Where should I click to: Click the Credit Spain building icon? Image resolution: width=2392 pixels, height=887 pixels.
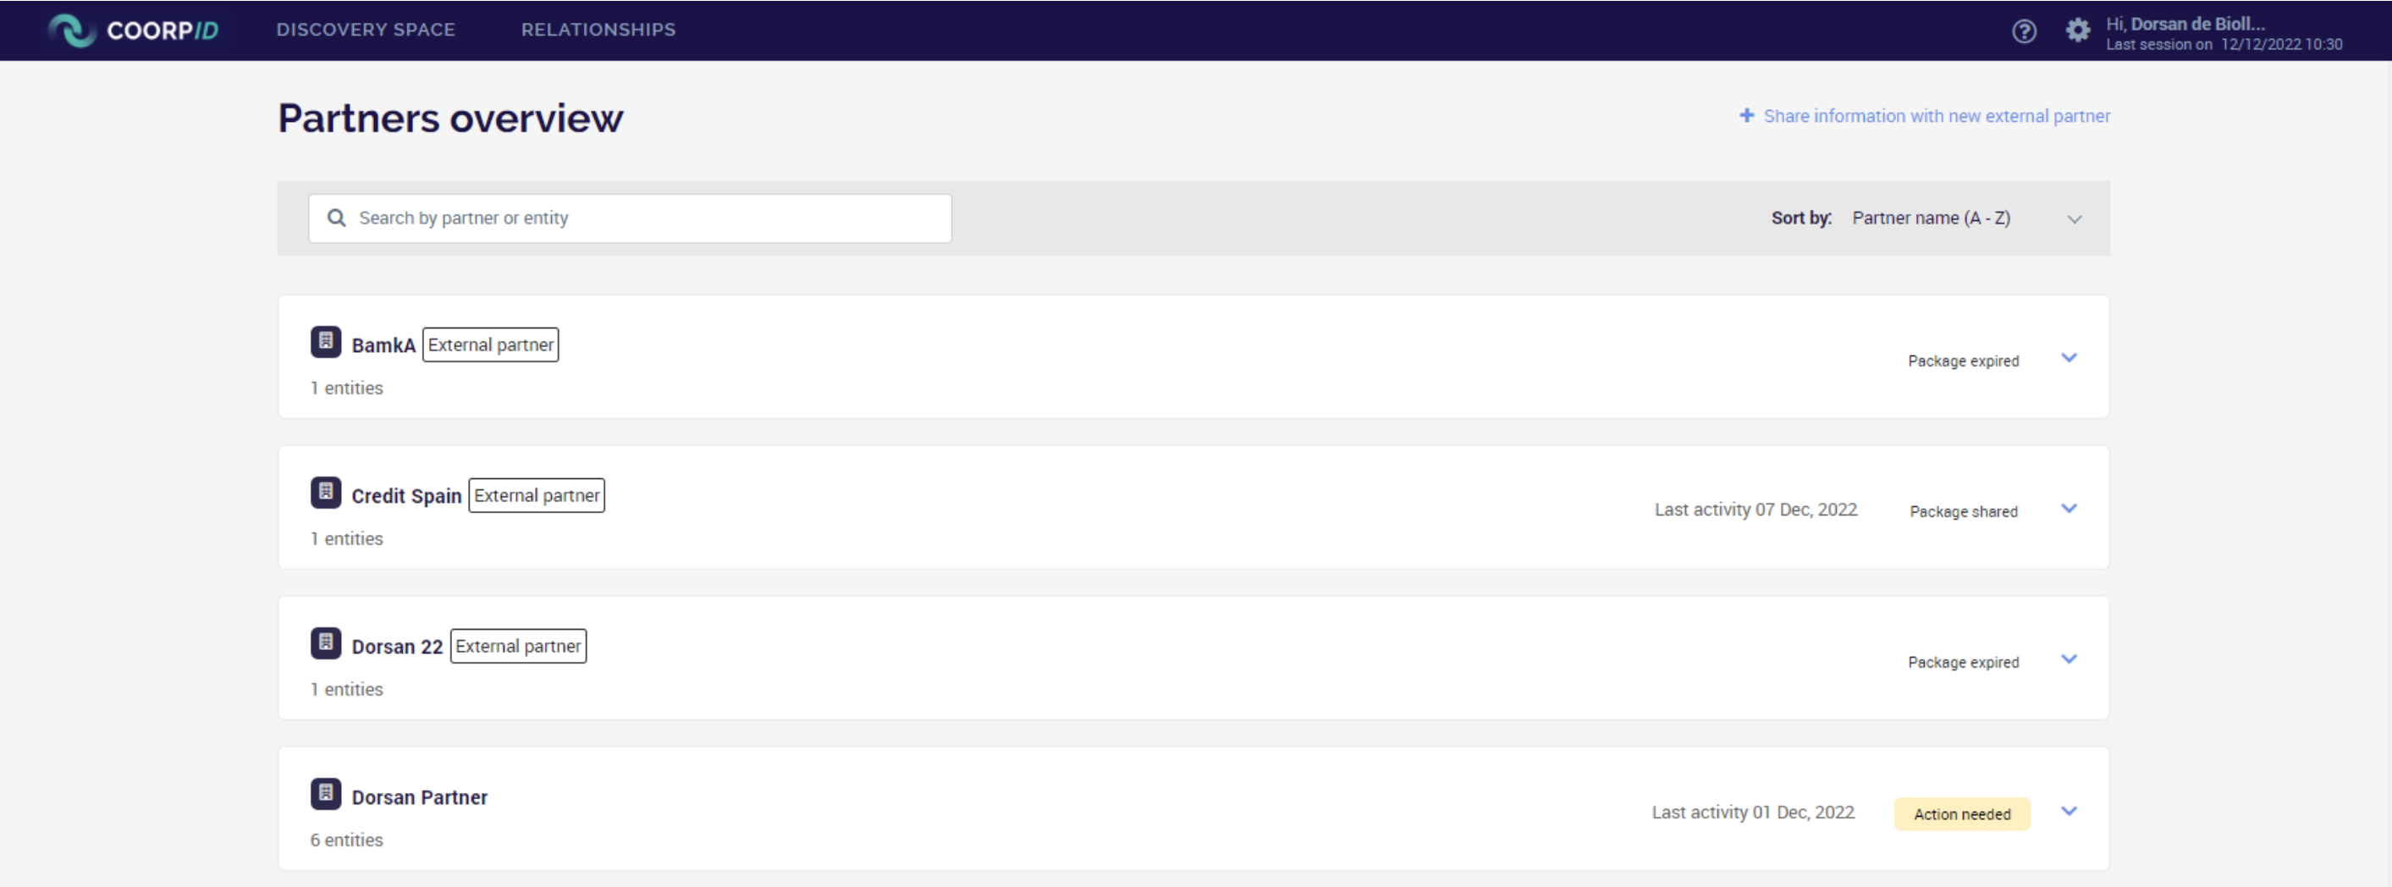[326, 493]
